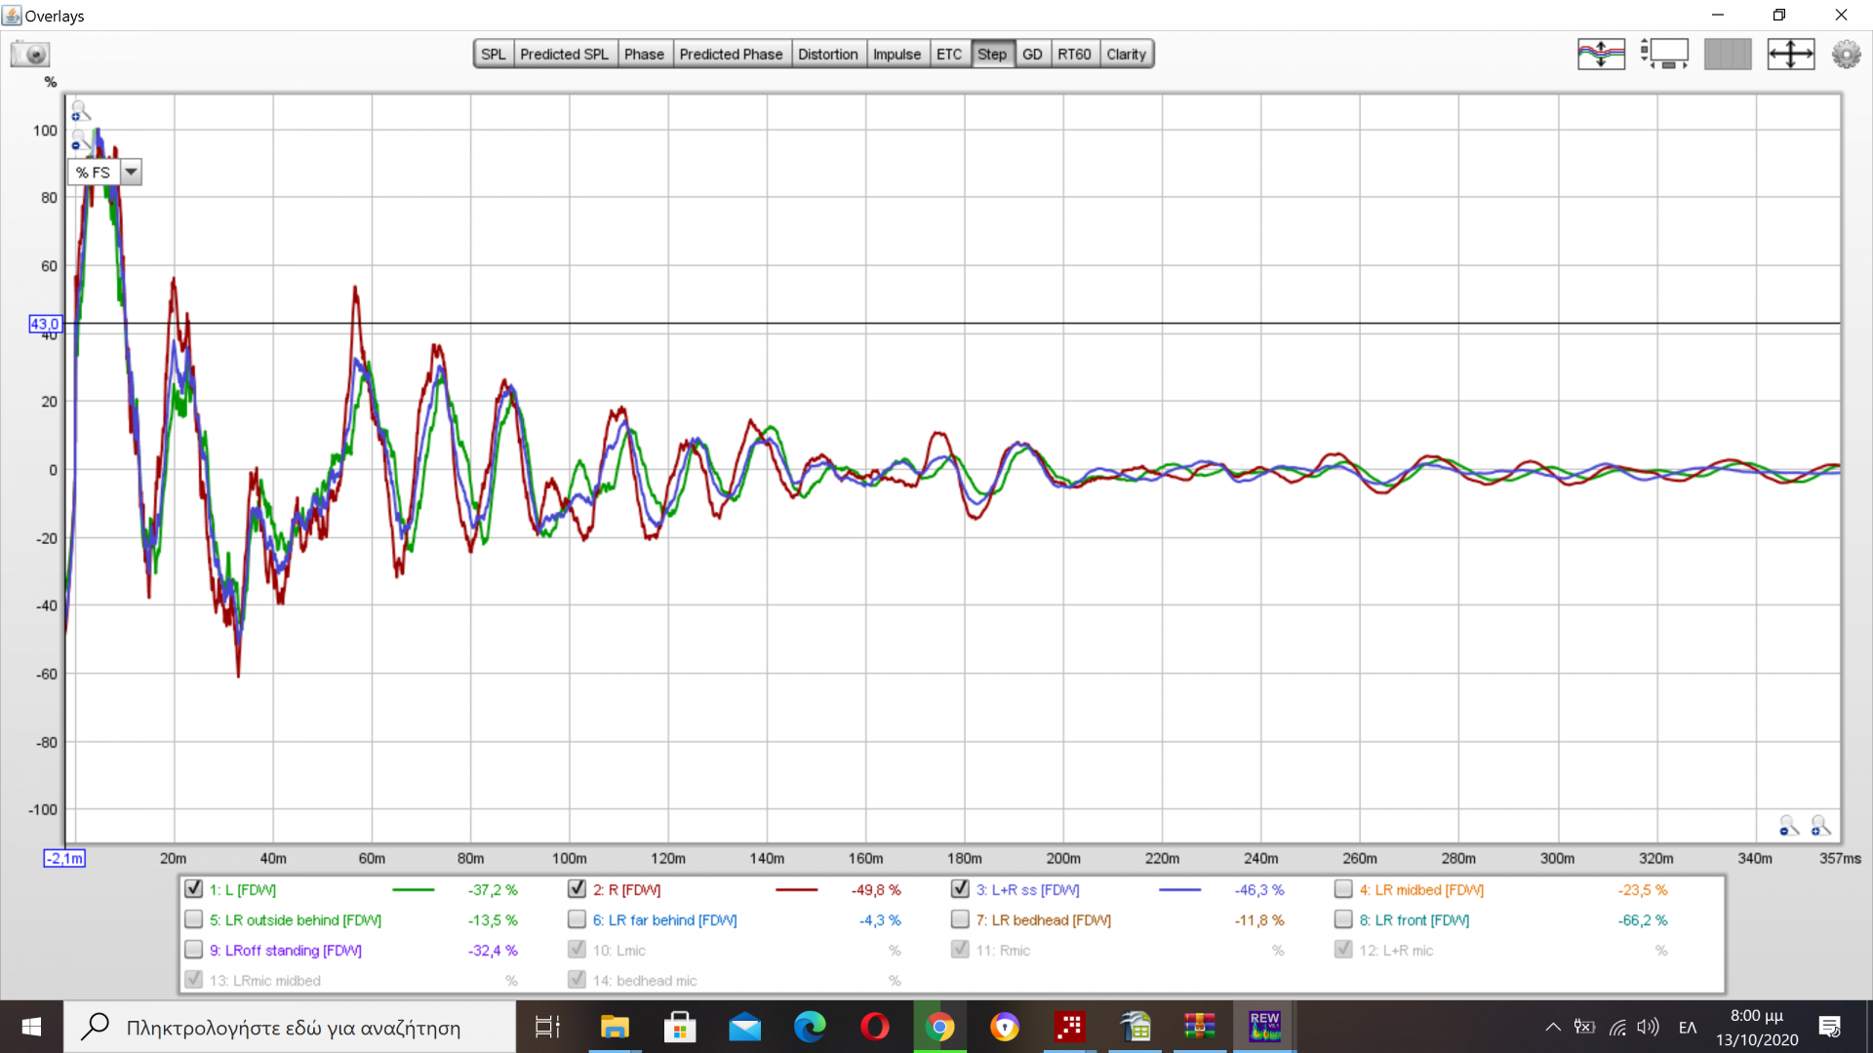Viewport: 1873px width, 1053px height.
Task: Zoom out vertical axis magnifier
Action: pos(80,141)
